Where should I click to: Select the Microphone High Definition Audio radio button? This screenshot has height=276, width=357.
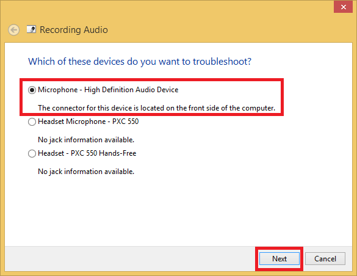pyautogui.click(x=32, y=90)
